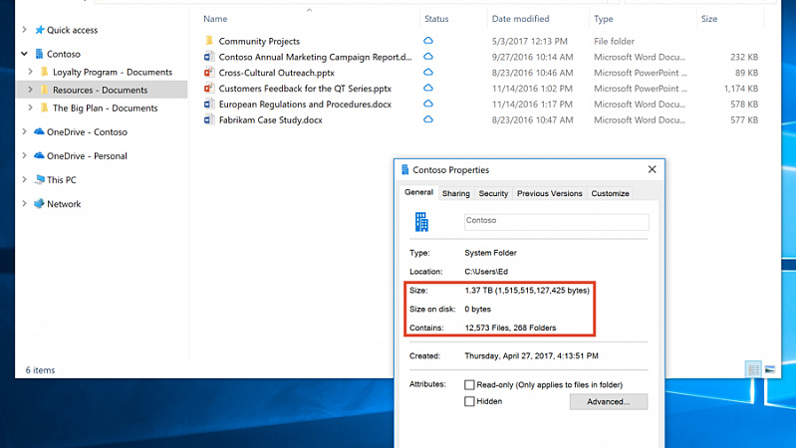This screenshot has height=448, width=796.
Task: Click the Contoso building icon in the tree
Action: point(39,54)
